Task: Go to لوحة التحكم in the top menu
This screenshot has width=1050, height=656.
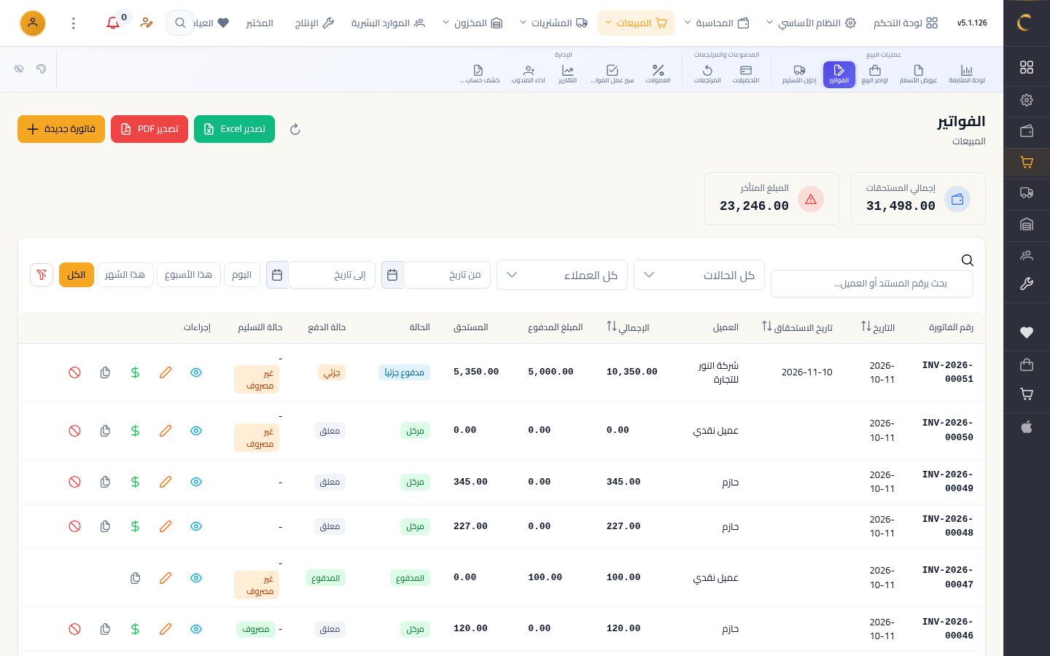Action: pos(906,23)
